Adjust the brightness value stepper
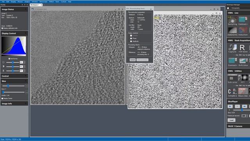 pyautogui.click(x=24, y=62)
